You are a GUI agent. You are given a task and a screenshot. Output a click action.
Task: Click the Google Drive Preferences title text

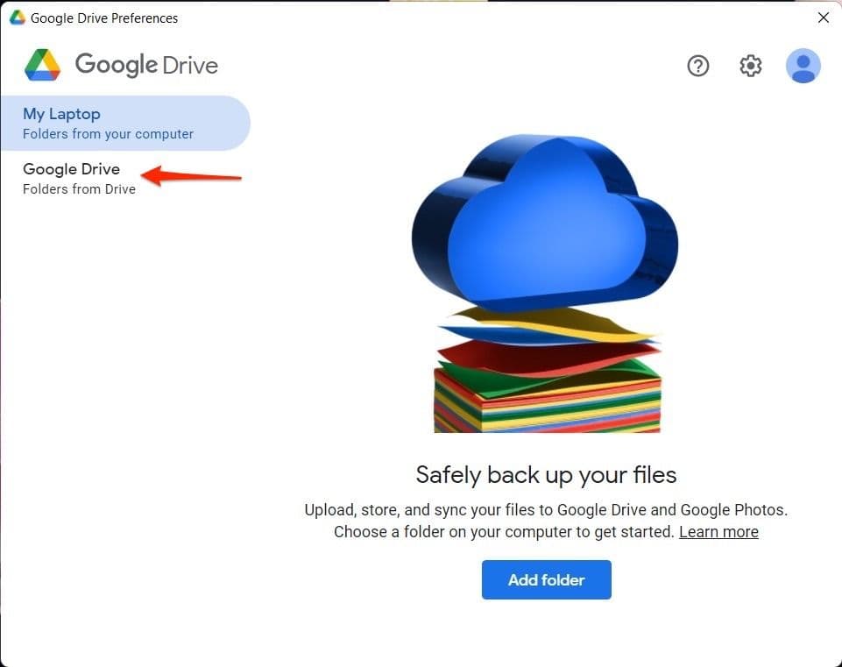coord(102,17)
